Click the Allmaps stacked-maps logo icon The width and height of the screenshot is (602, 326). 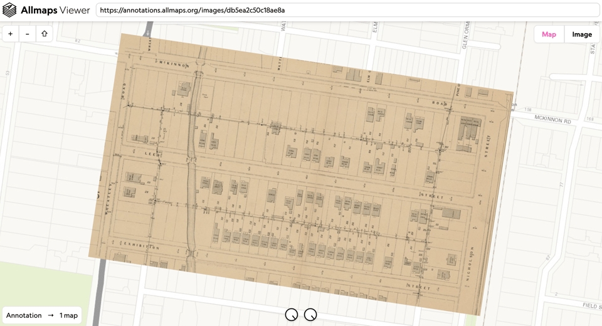9,10
